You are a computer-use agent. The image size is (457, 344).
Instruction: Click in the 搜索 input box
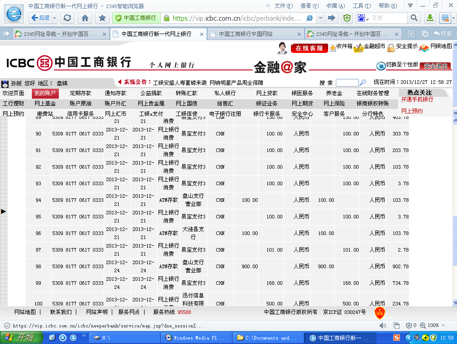pos(347,83)
